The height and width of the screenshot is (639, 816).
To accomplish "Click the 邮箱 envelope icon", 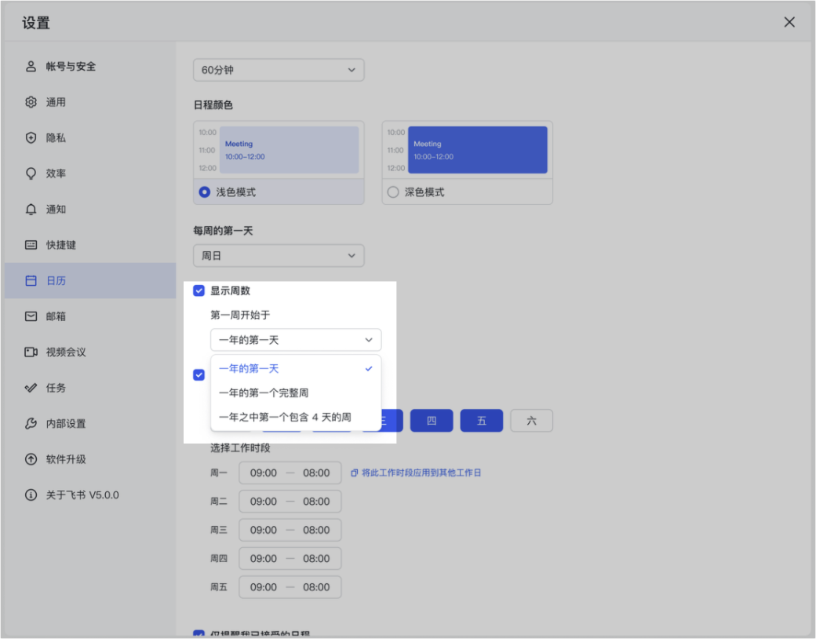I will coord(31,316).
